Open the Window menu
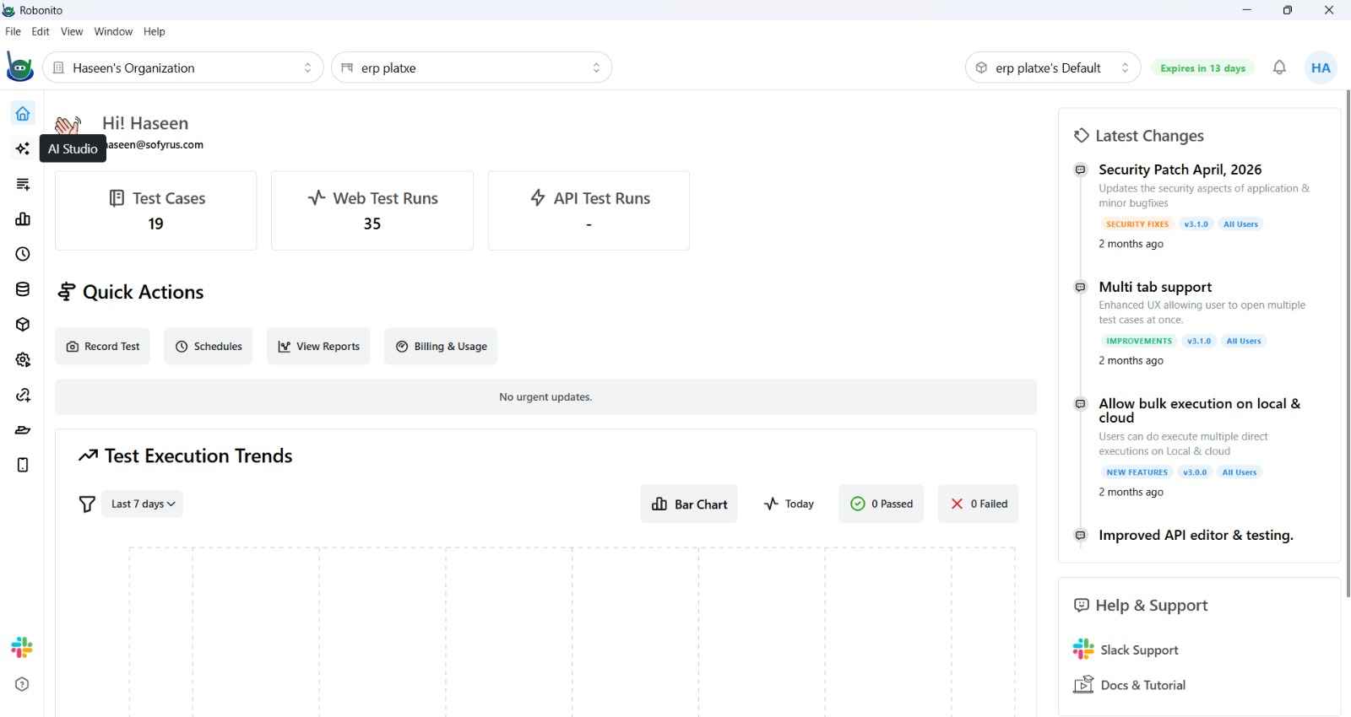 click(x=113, y=31)
